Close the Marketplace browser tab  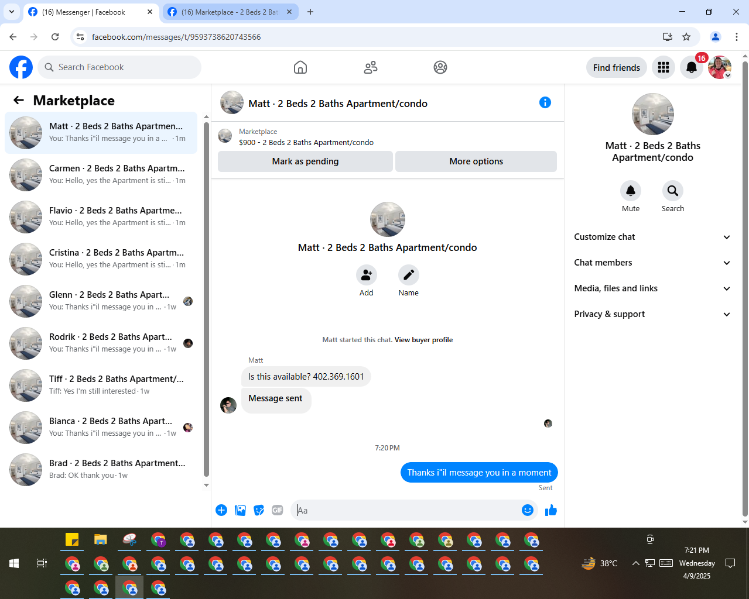pos(289,12)
